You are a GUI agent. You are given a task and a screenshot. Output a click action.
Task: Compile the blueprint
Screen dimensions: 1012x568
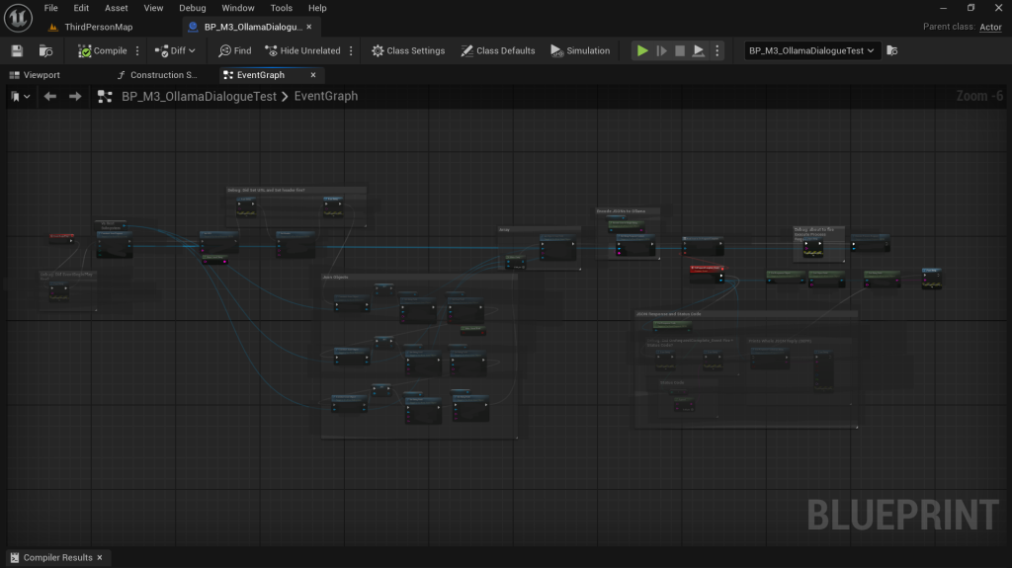[103, 50]
